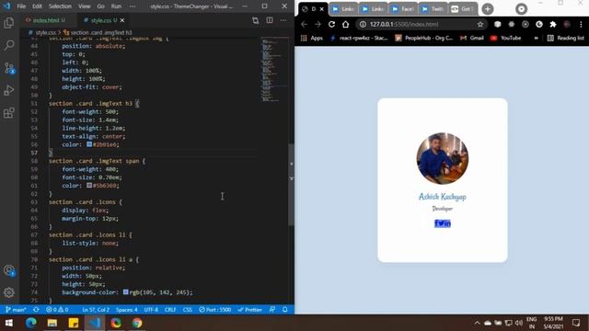Open errors and warnings count in status bar

[x=57, y=310]
